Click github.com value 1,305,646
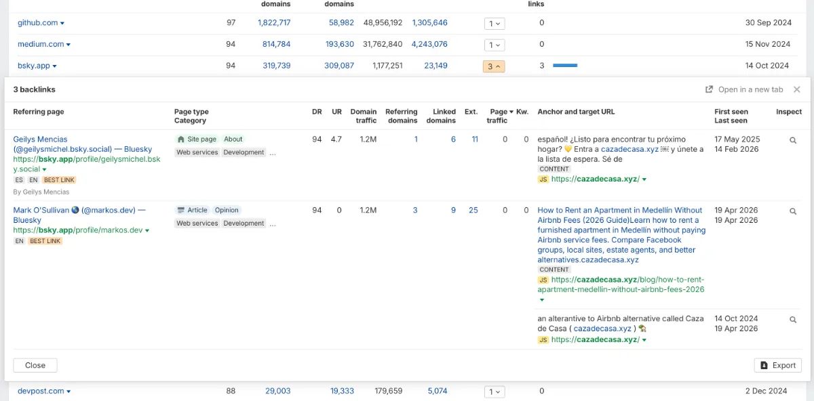814x401 pixels. click(429, 23)
